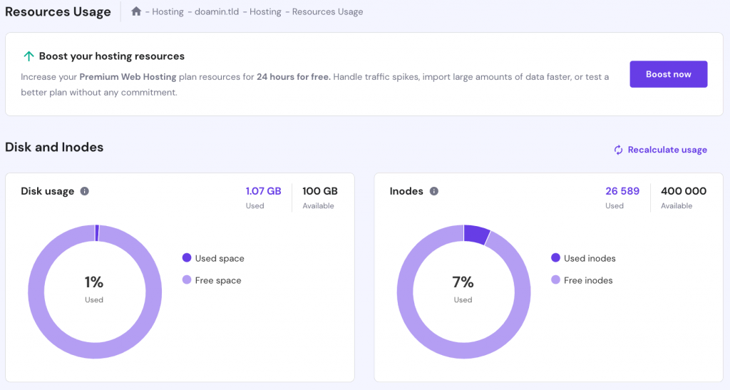Image resolution: width=730 pixels, height=390 pixels.
Task: Open the Inodes info tooltip icon
Action: pos(434,191)
